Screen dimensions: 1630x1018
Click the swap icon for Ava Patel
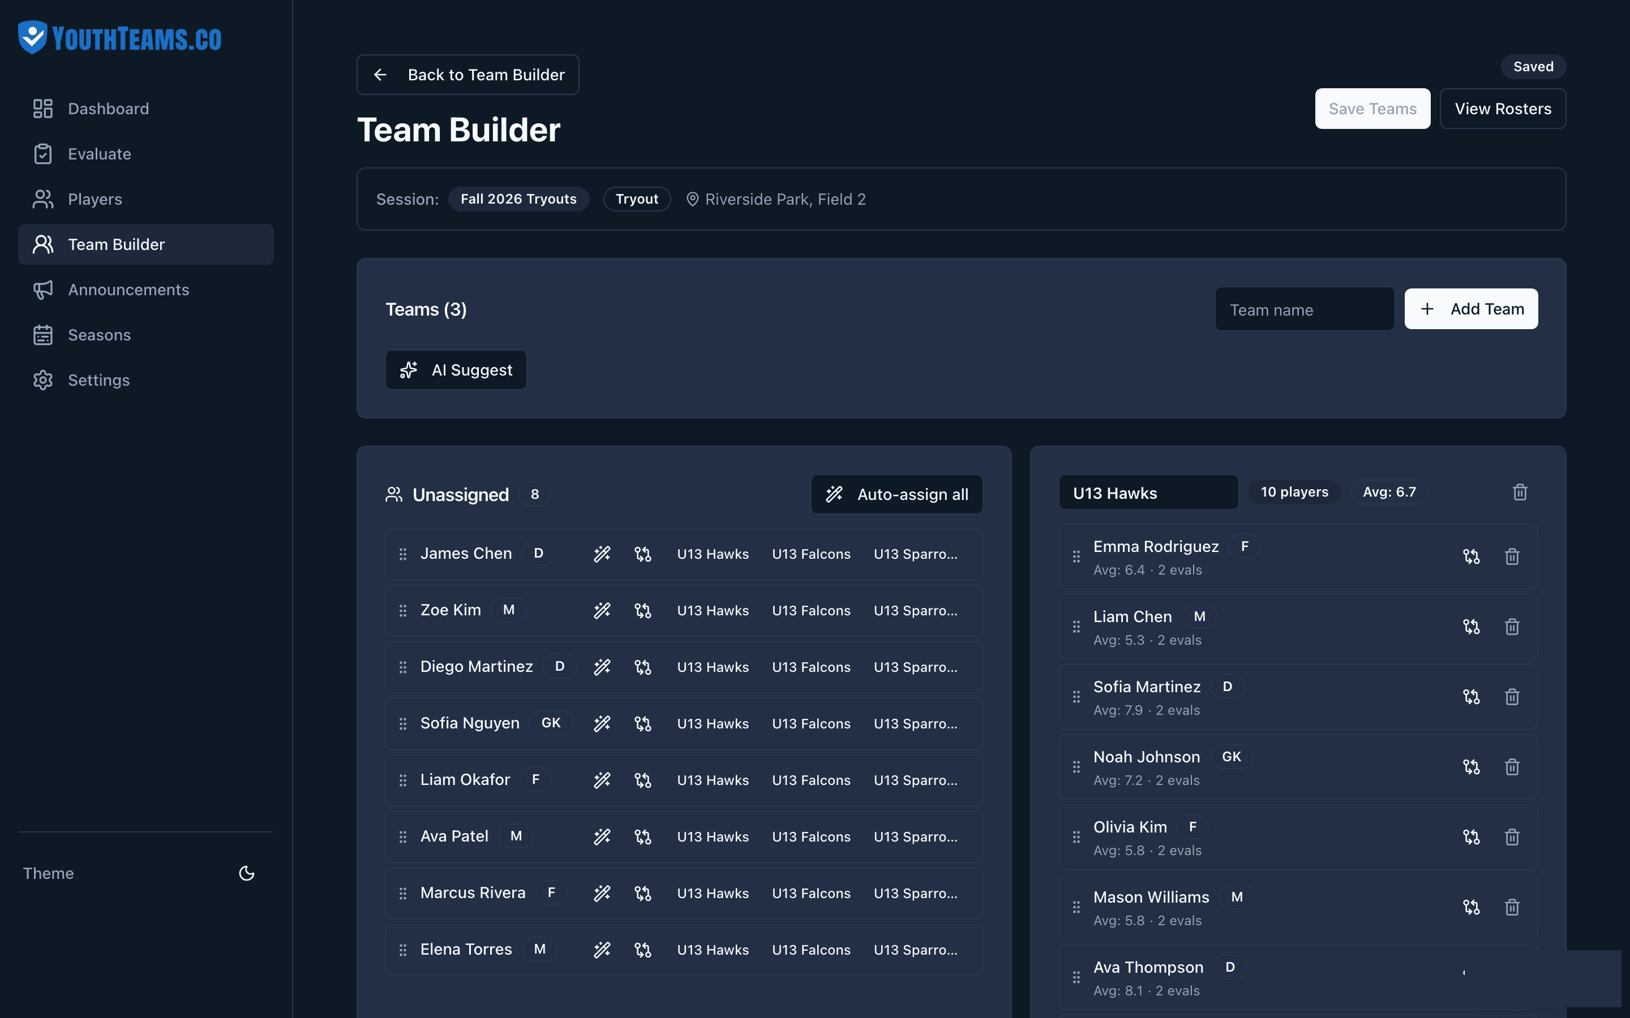[x=642, y=837]
